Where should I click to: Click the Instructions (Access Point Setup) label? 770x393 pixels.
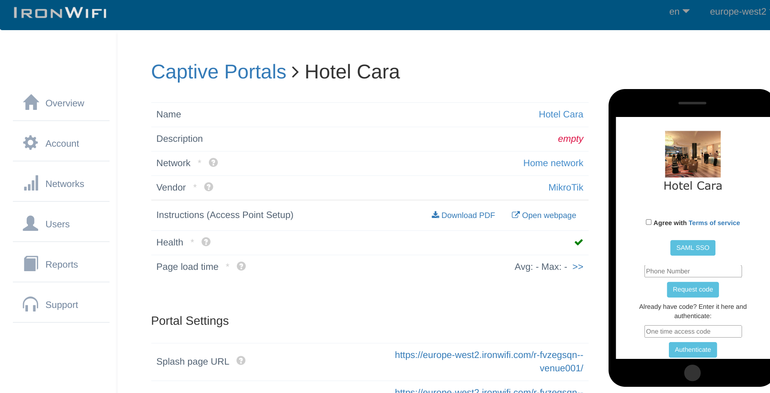point(225,215)
